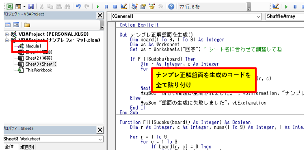Run the macro with green play icon
The image size is (307, 153).
click(x=97, y=7)
